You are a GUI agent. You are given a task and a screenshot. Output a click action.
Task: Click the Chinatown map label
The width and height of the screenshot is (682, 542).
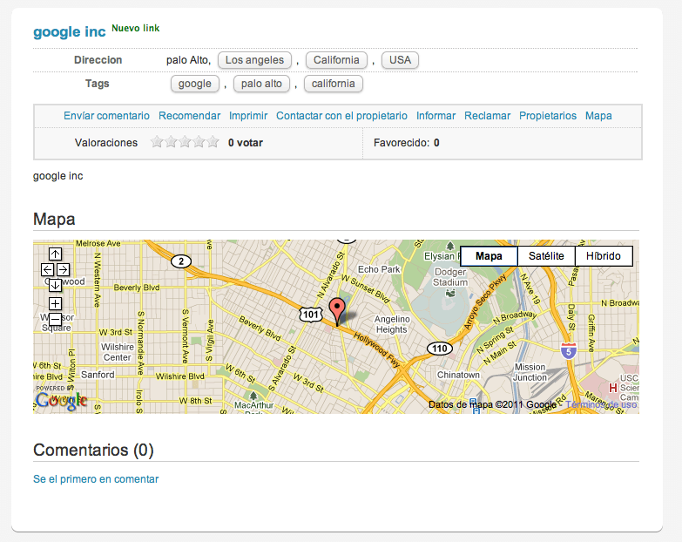[458, 375]
